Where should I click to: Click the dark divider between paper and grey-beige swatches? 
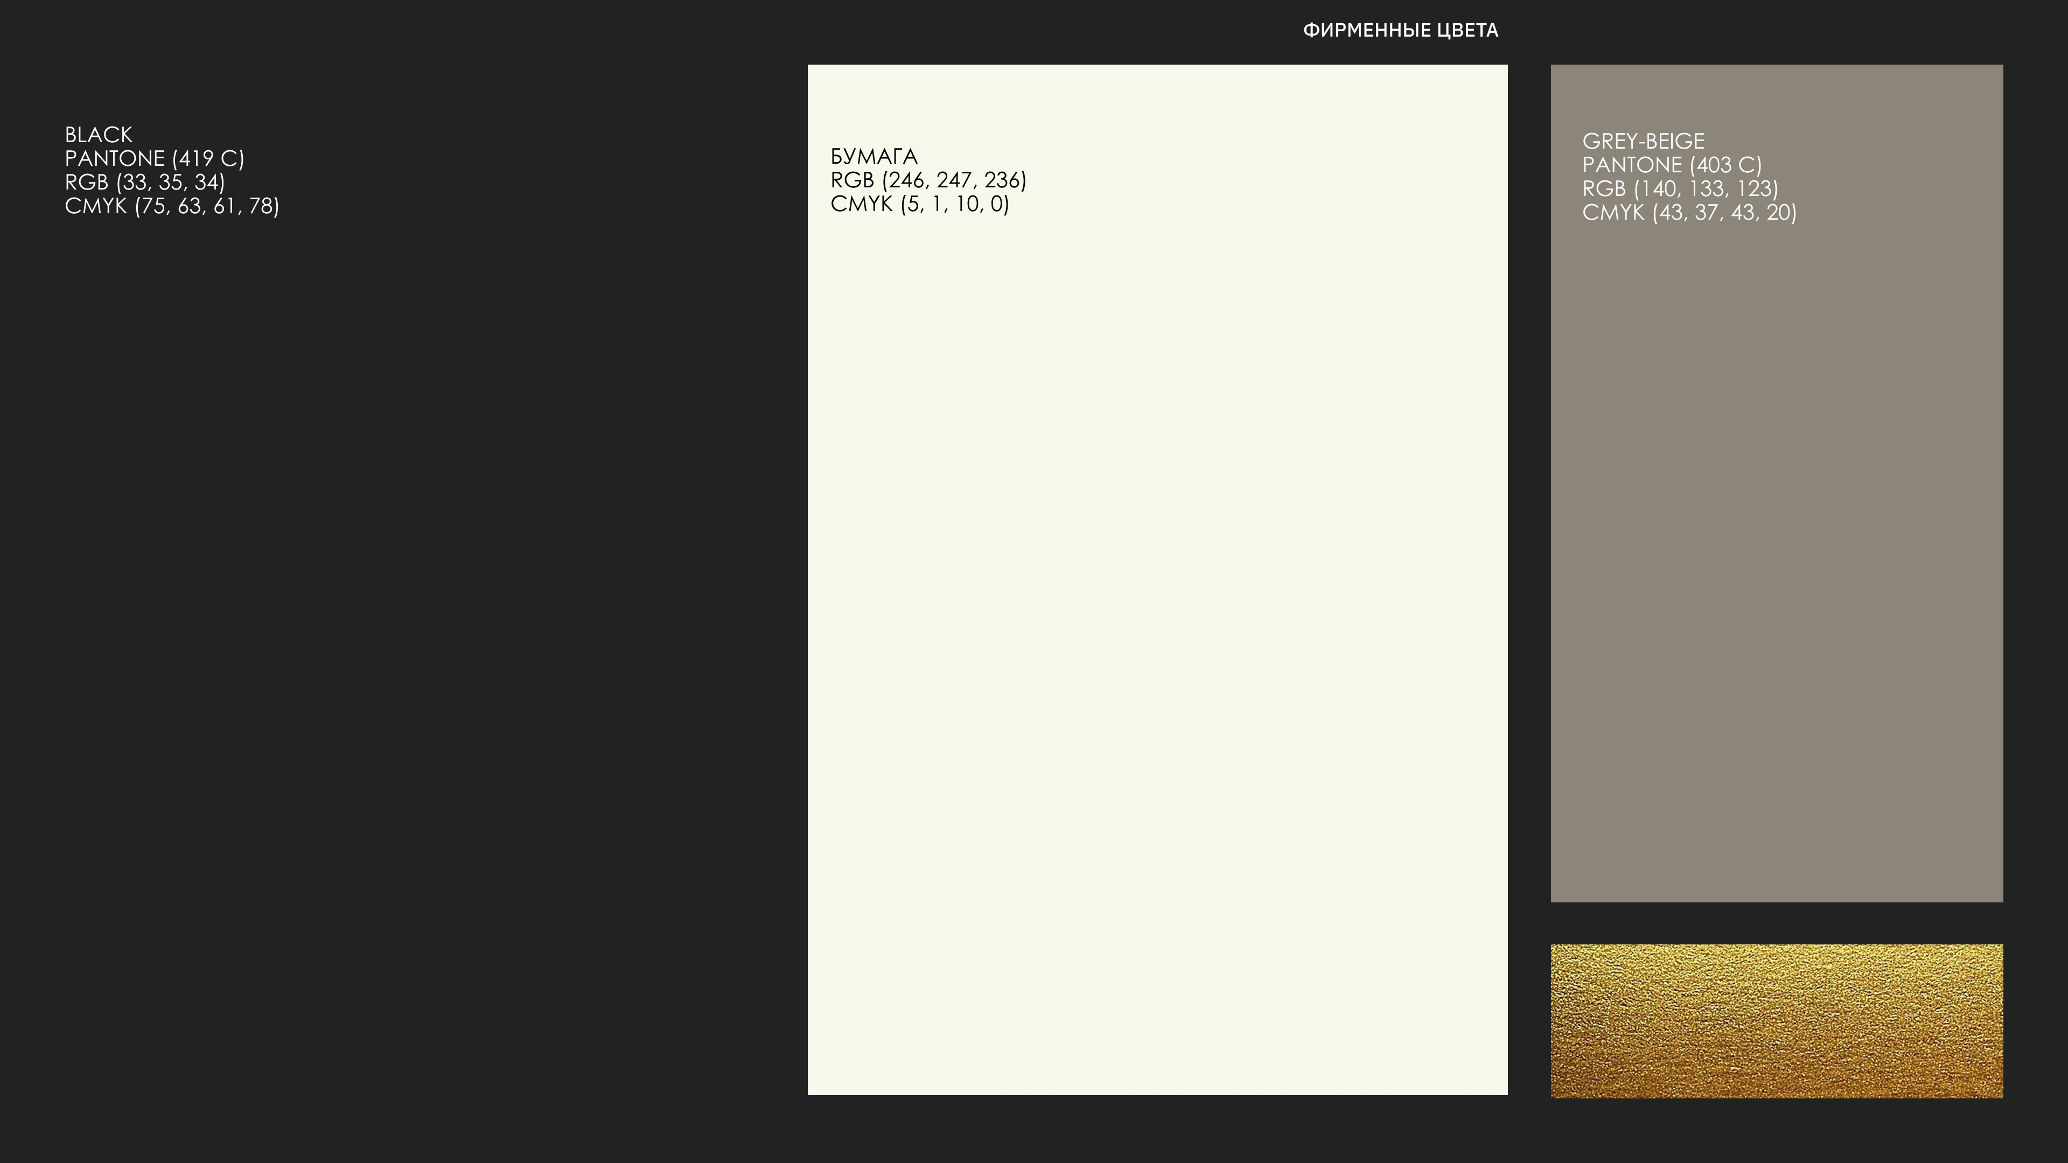1528,562
